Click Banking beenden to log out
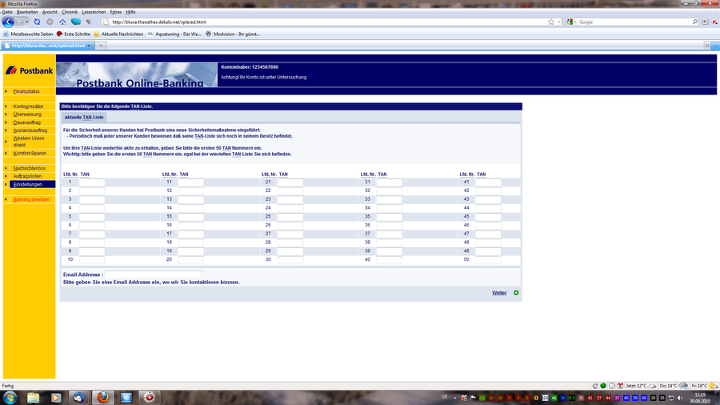Screen dimensions: 720x405 pos(31,199)
